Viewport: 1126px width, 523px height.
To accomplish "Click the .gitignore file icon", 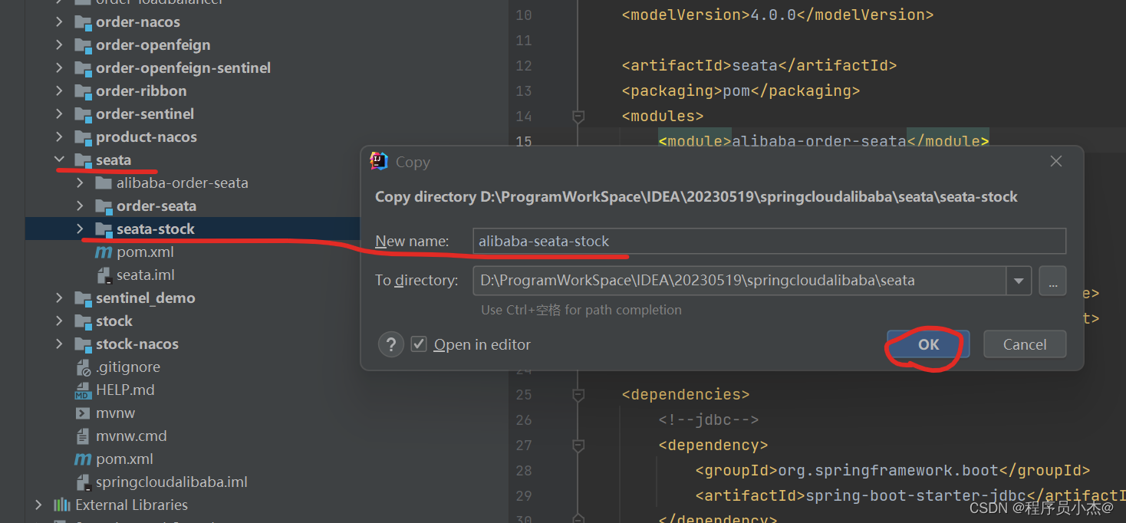I will 83,367.
